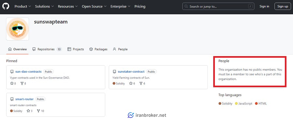Click the People sidebar heading
The width and height of the screenshot is (293, 120).
click(224, 61)
